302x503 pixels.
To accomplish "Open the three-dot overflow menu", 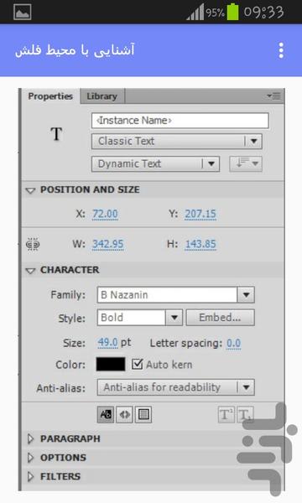I will pyautogui.click(x=281, y=50).
